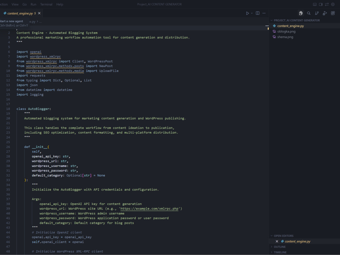
Task: Open the Terminal menu
Action: pos(46,4)
